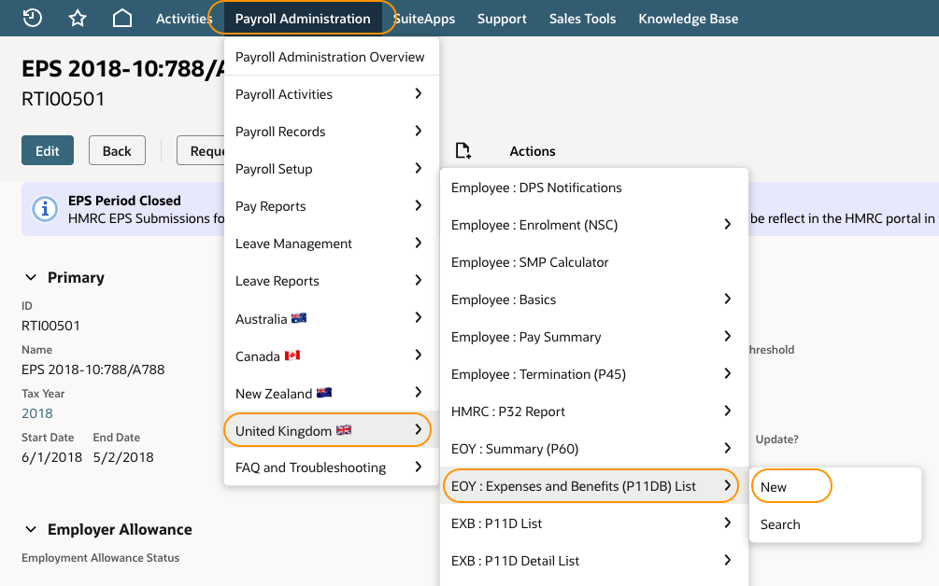Viewport: 939px width, 586px height.
Task: Expand the Payroll Activities submenu arrow
Action: click(x=418, y=94)
